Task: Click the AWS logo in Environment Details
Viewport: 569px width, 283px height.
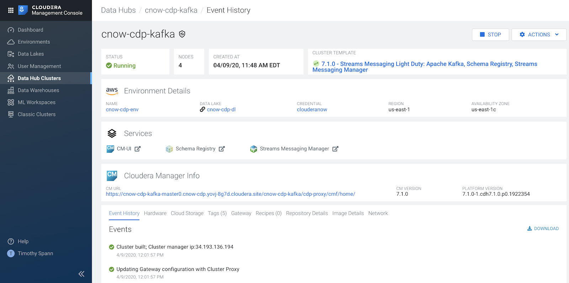Action: coord(112,91)
